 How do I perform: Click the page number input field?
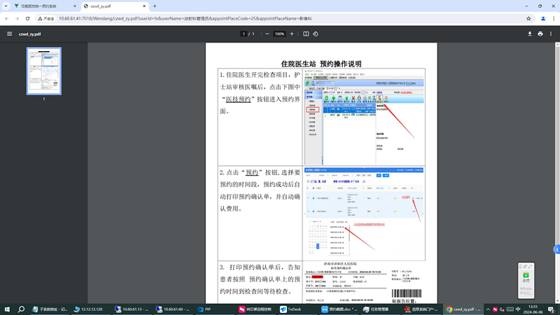pos(244,34)
